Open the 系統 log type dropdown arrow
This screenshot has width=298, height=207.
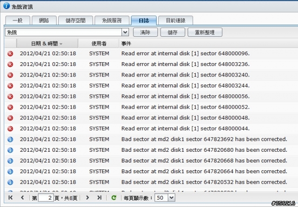pos(125,32)
